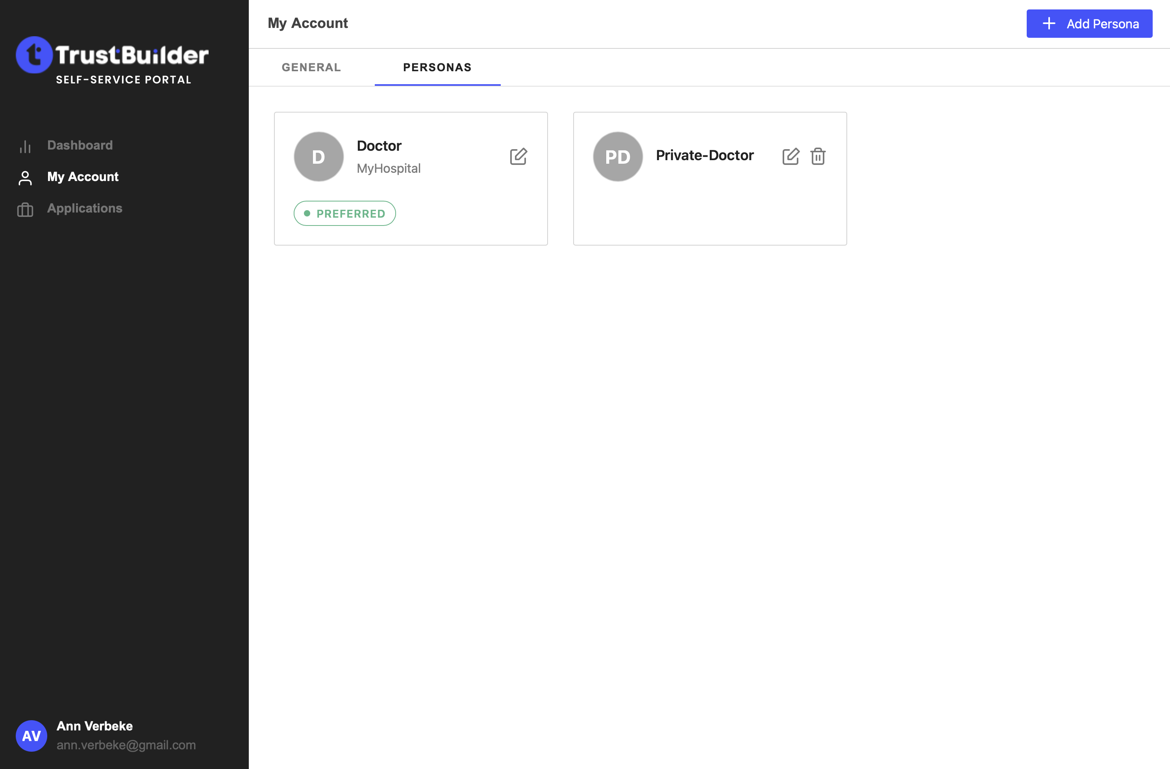Image resolution: width=1170 pixels, height=769 pixels.
Task: Delete the Private-Doctor persona
Action: 818,156
